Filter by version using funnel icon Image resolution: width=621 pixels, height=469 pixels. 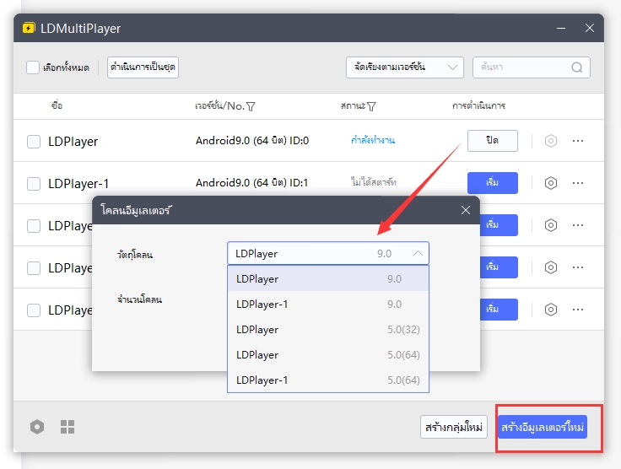(x=251, y=106)
